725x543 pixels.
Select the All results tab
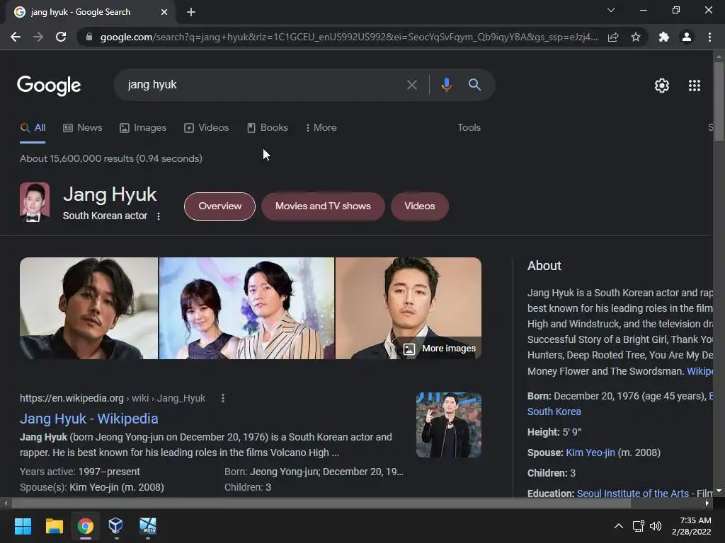point(33,128)
